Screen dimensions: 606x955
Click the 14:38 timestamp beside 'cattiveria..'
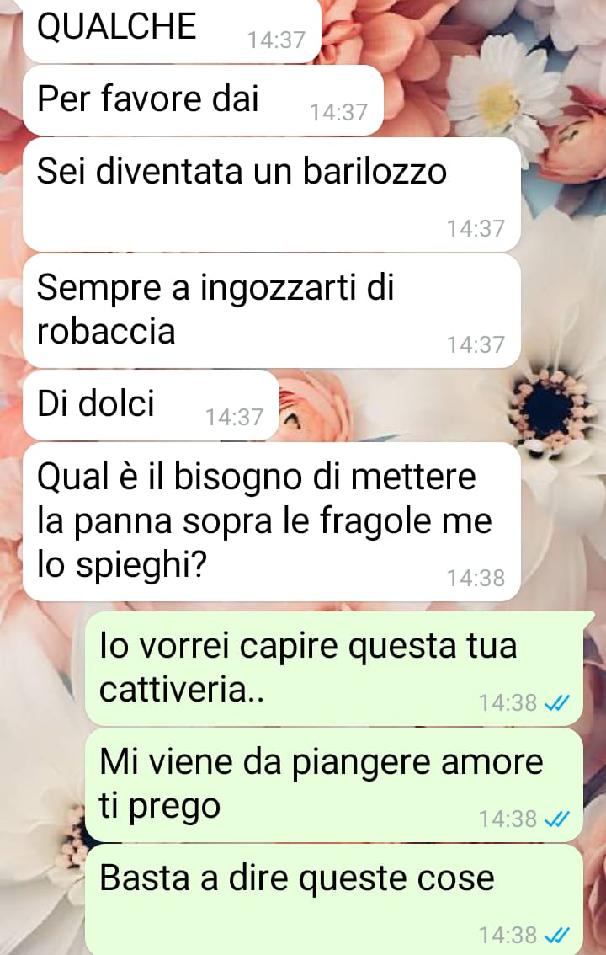coord(508,703)
